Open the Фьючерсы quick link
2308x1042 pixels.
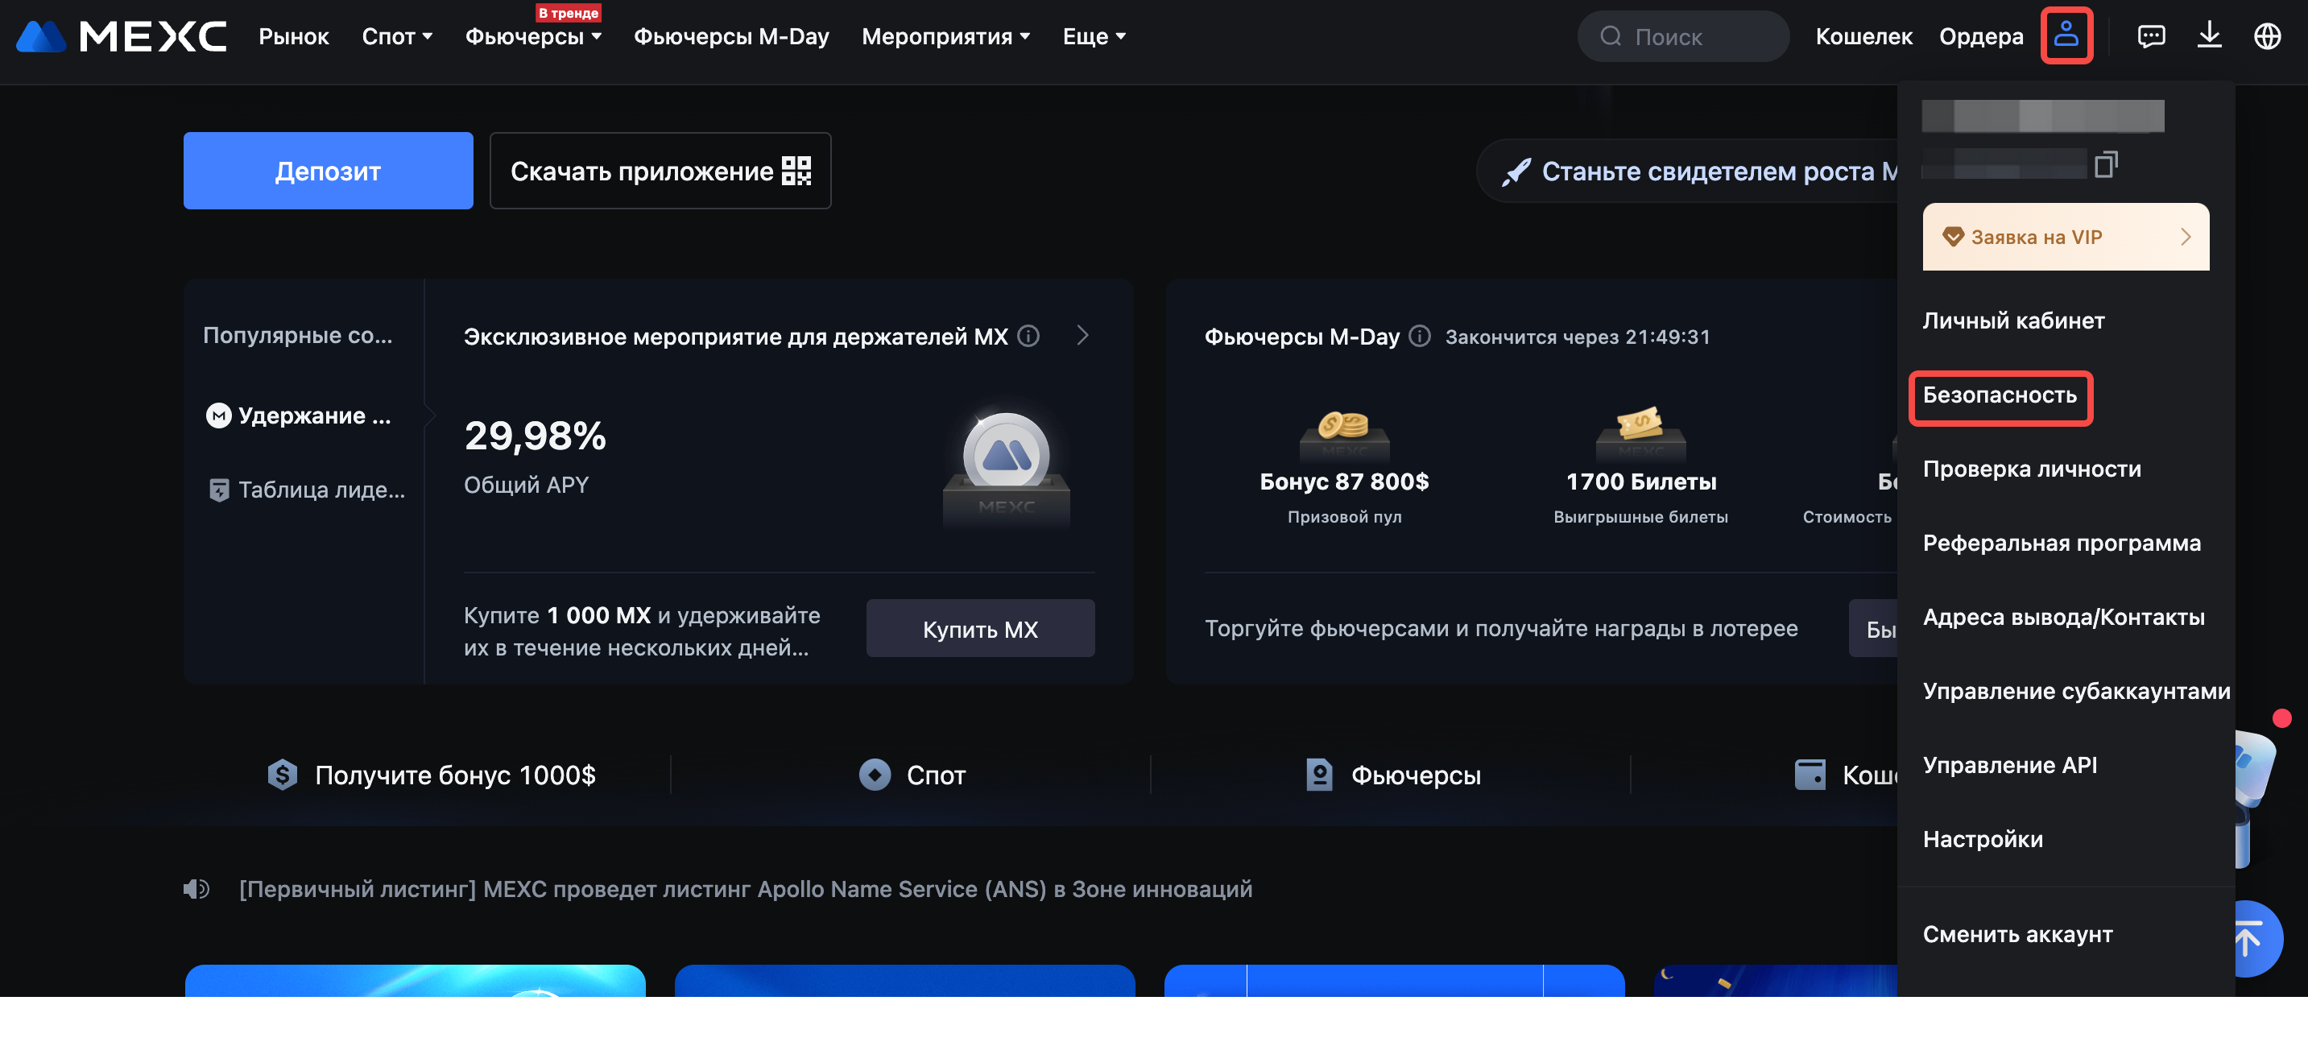point(1392,775)
